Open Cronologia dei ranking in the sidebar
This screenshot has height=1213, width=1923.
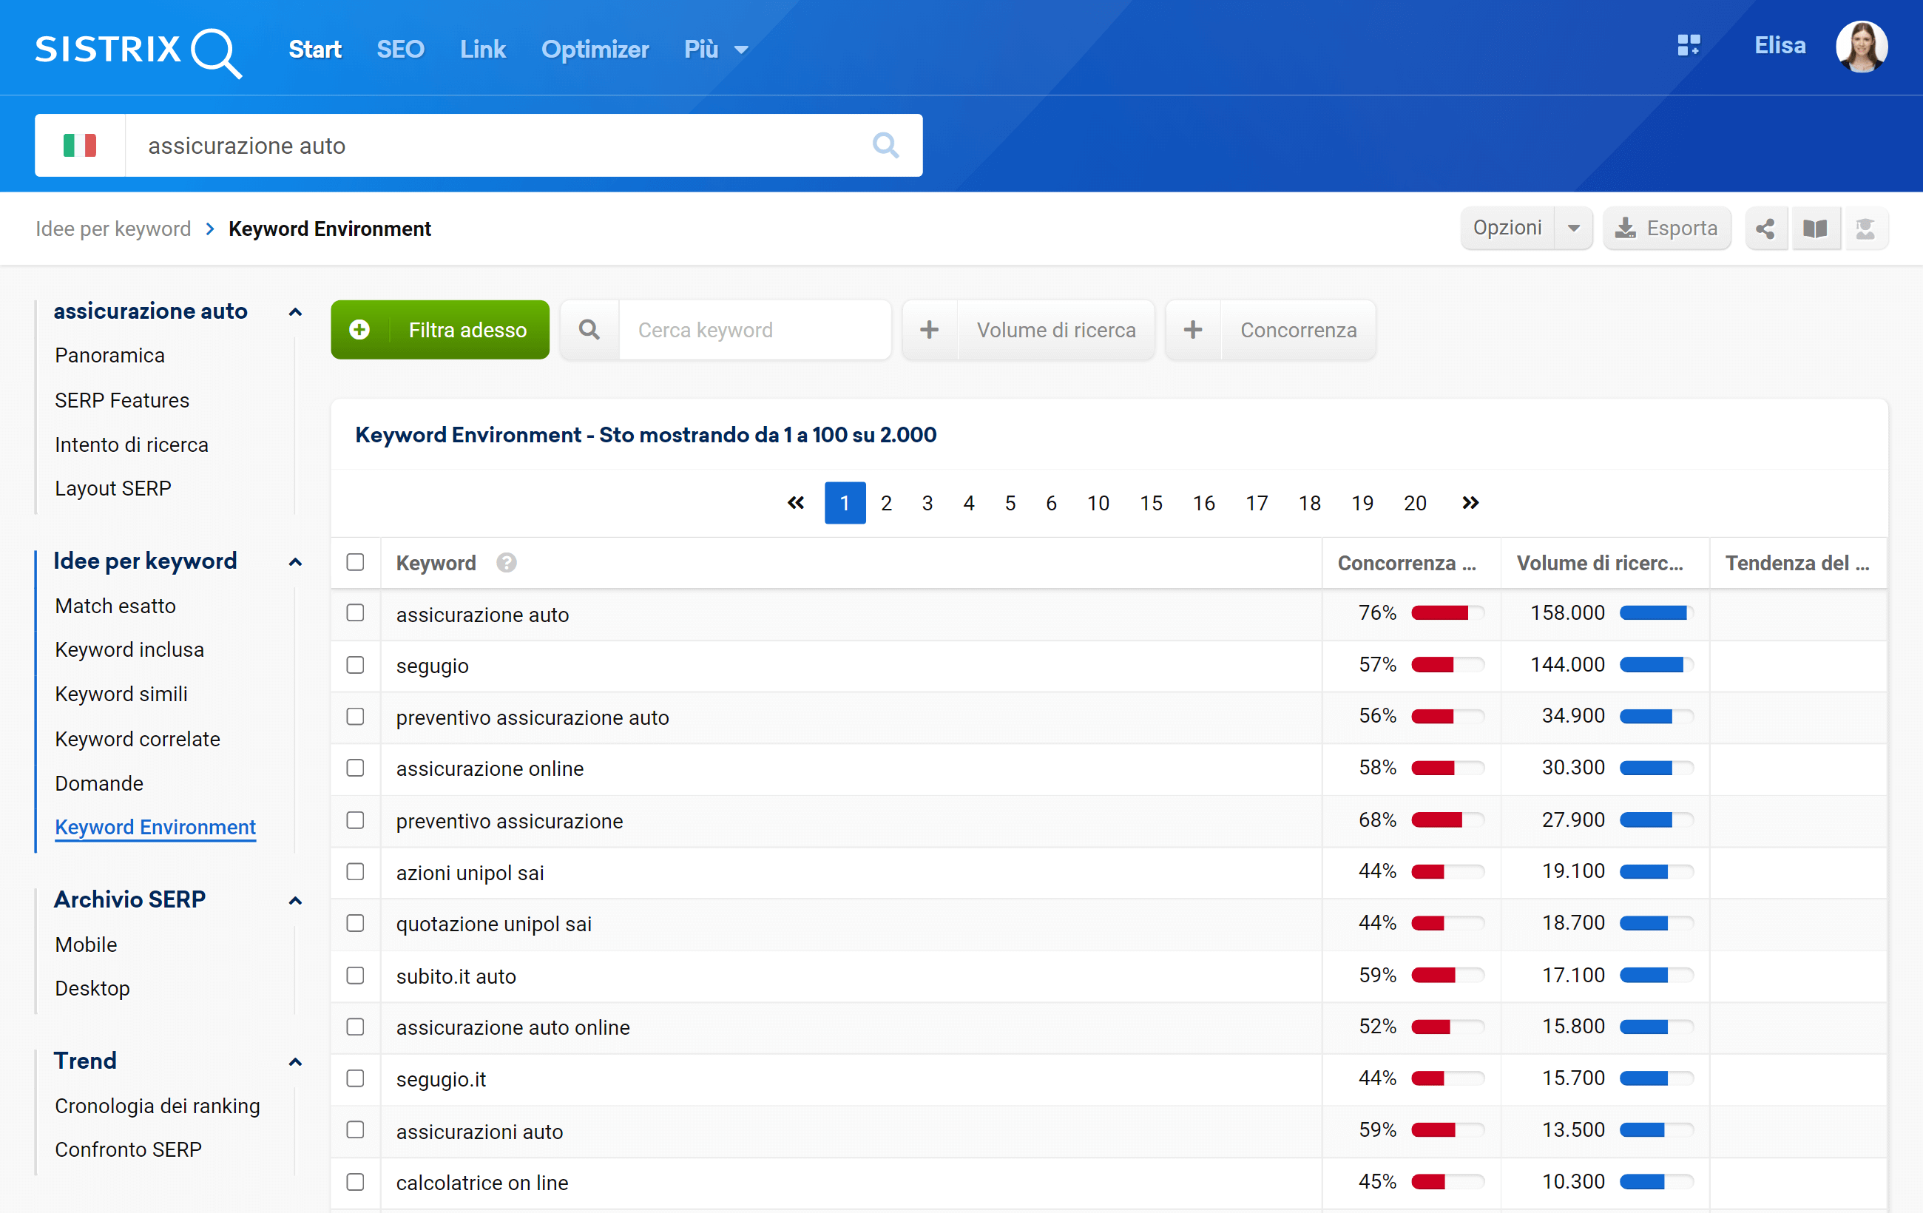coord(158,1106)
